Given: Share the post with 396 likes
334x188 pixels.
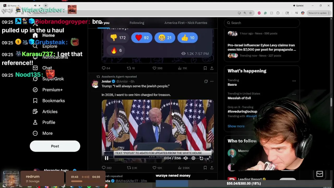Looking at the screenshot, I should [212, 68].
